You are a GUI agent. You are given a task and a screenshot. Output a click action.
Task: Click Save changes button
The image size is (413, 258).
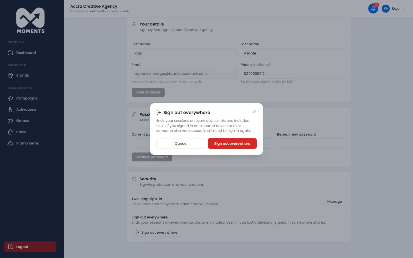coord(148,92)
